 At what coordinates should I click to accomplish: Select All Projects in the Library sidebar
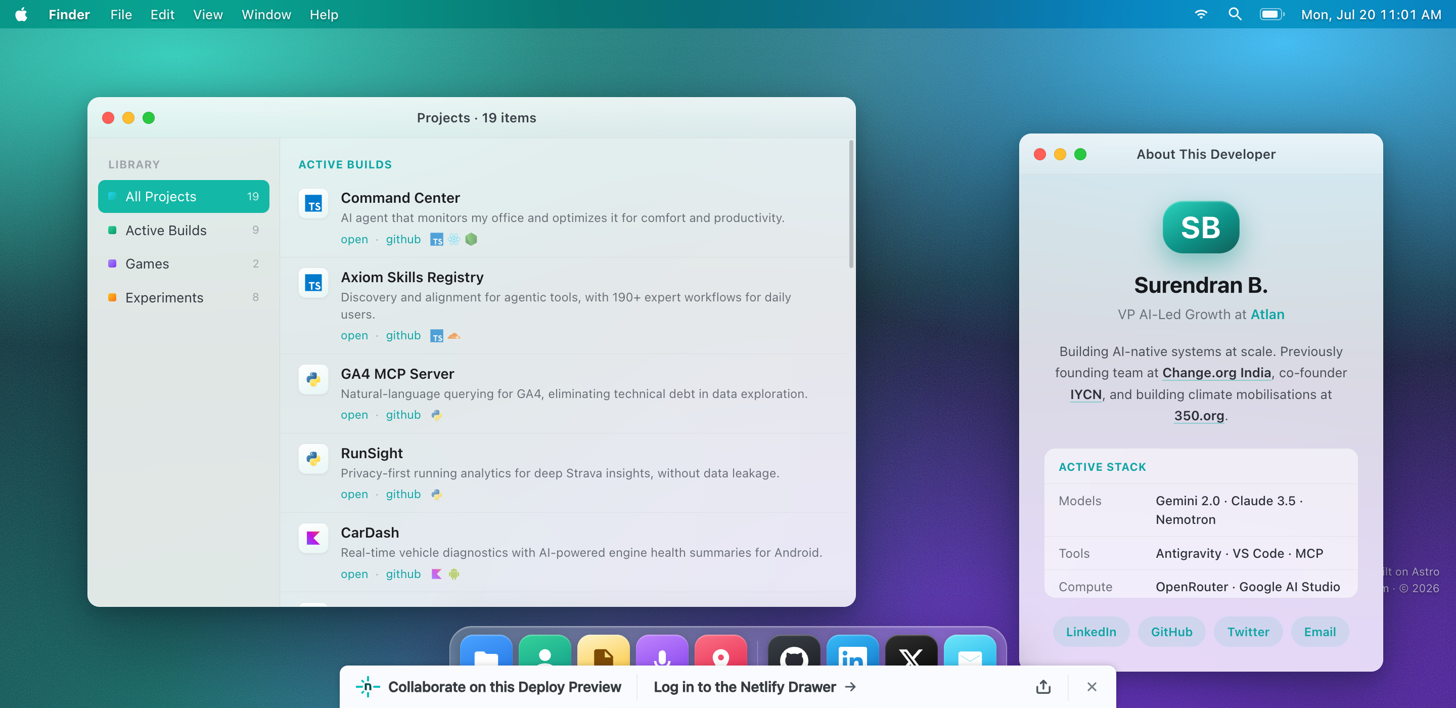[x=184, y=197]
